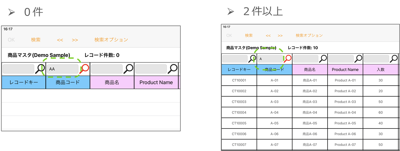
Task: Click the 入数 column header
Action: point(380,69)
